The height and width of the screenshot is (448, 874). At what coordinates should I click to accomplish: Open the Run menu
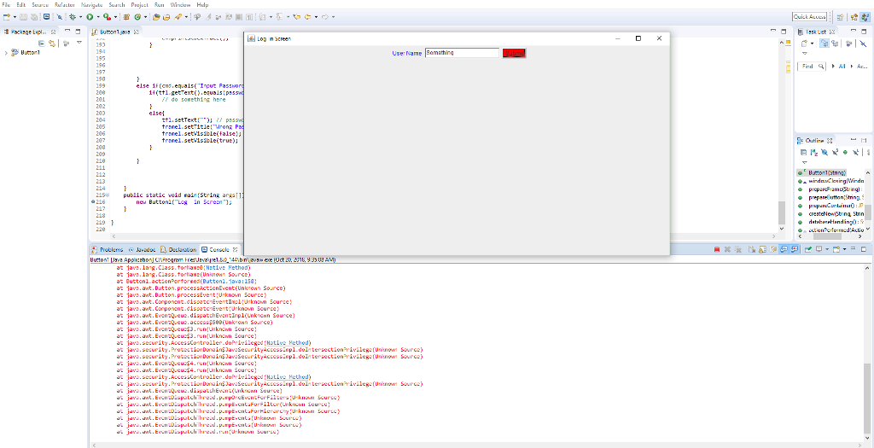coord(160,4)
